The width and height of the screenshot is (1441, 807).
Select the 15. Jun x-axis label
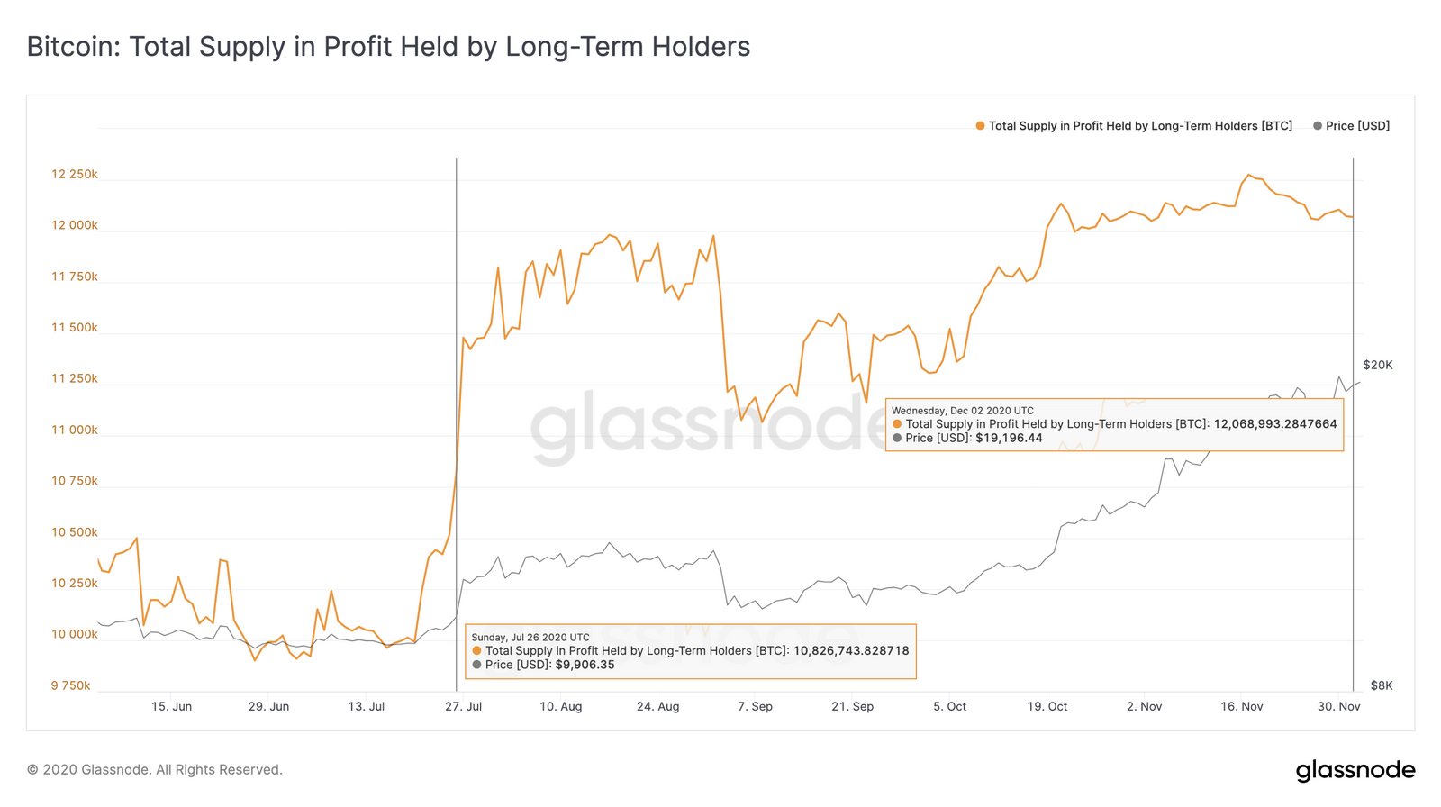[x=171, y=707]
